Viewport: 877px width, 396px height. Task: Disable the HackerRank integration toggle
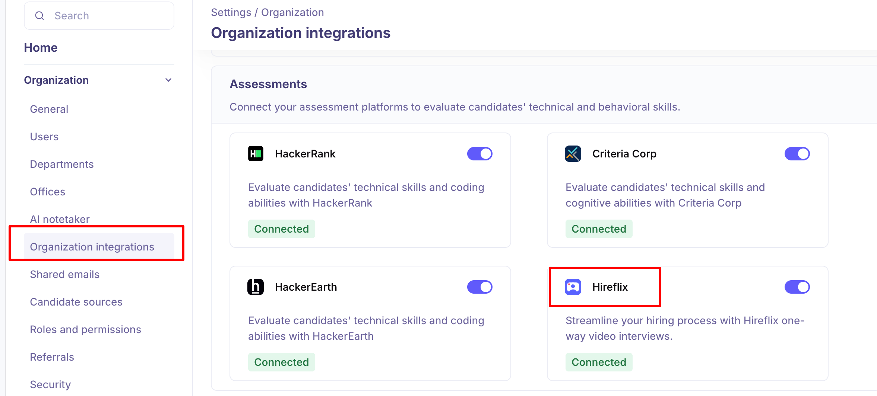(x=479, y=154)
